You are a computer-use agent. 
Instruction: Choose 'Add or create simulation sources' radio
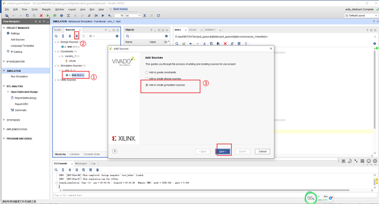(147, 85)
